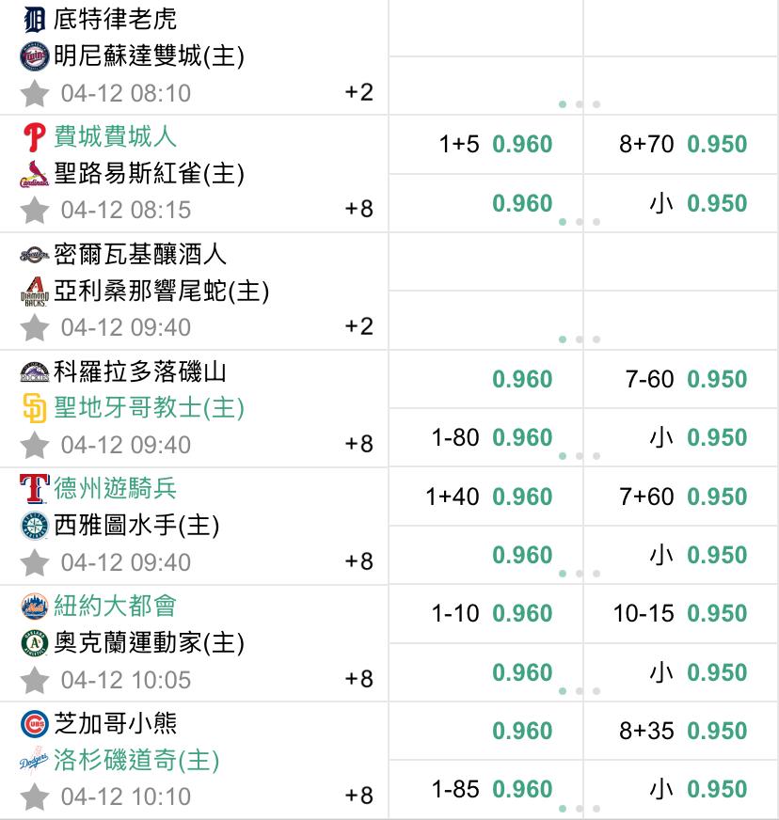The width and height of the screenshot is (779, 820).
Task: Select total 10-15 odds 0.950
Action: point(680,613)
